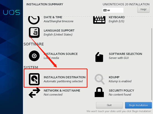Click 'Local media' status text
153x114 pixels.
tap(51, 58)
